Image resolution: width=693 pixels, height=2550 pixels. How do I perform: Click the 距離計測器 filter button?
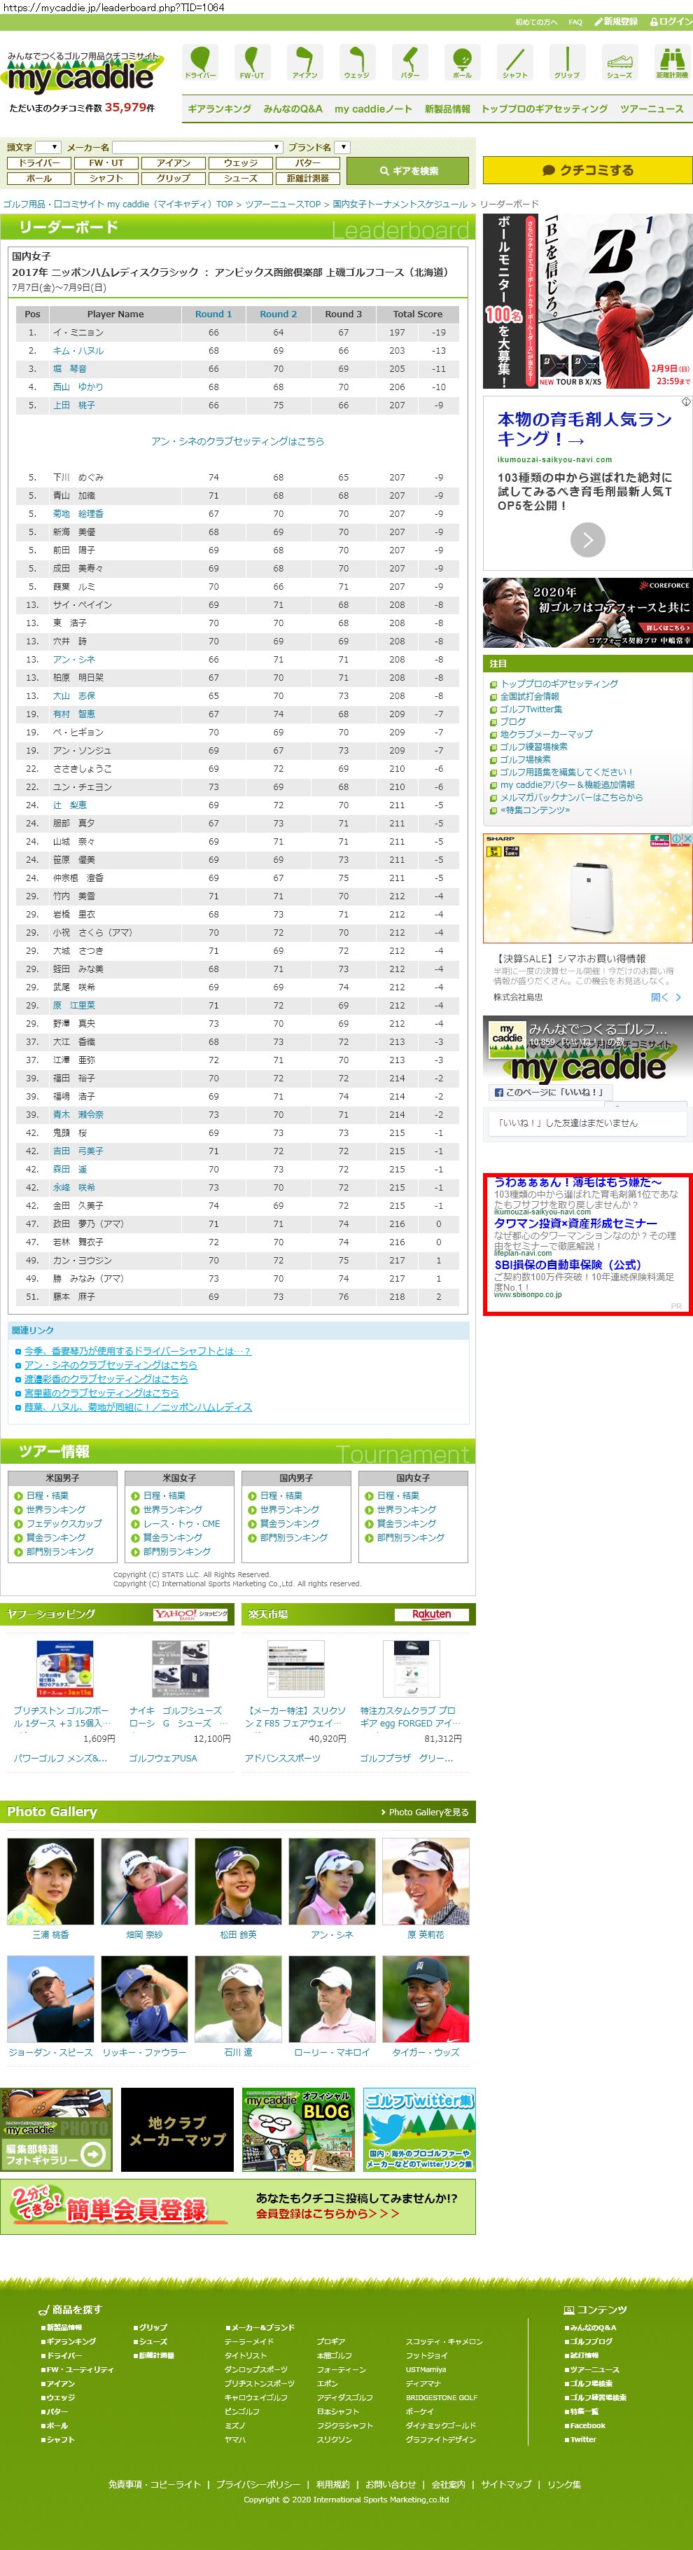pos(308,178)
